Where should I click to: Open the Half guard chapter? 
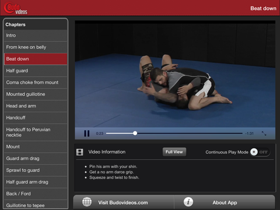(x=36, y=71)
